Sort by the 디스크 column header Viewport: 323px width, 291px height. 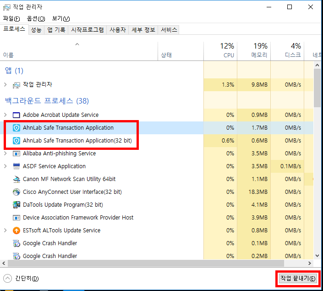pyautogui.click(x=287, y=51)
